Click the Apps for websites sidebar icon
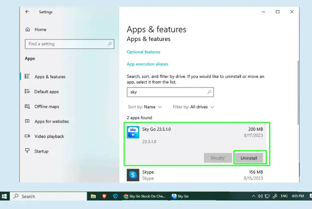The width and height of the screenshot is (312, 209). [x=27, y=121]
